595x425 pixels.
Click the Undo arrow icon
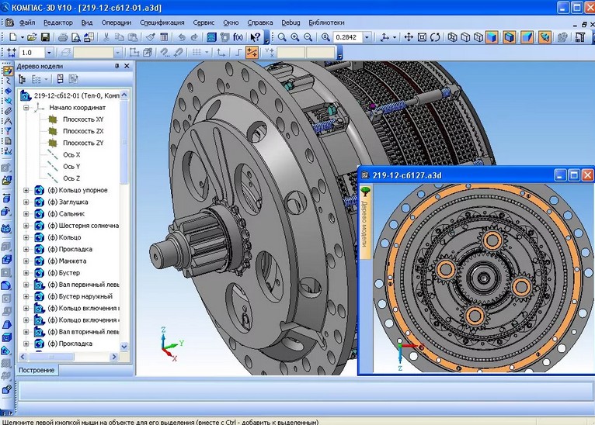[x=182, y=37]
